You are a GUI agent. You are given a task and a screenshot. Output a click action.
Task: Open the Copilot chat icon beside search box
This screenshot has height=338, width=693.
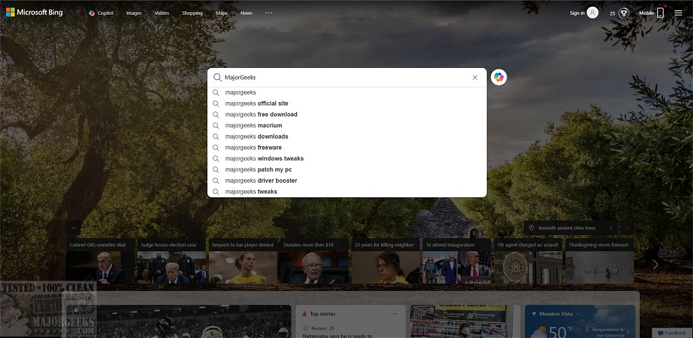tap(498, 77)
